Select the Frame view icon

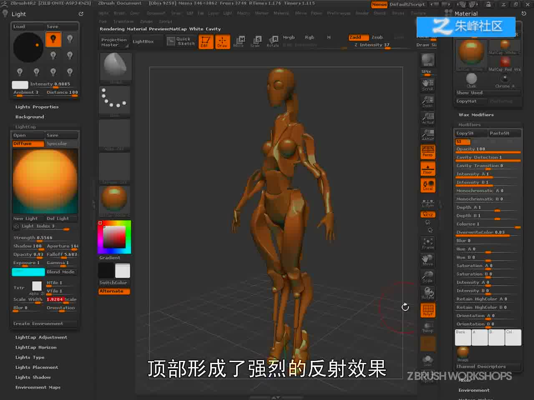(x=428, y=243)
